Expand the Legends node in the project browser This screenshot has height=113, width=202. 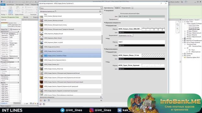(183, 39)
